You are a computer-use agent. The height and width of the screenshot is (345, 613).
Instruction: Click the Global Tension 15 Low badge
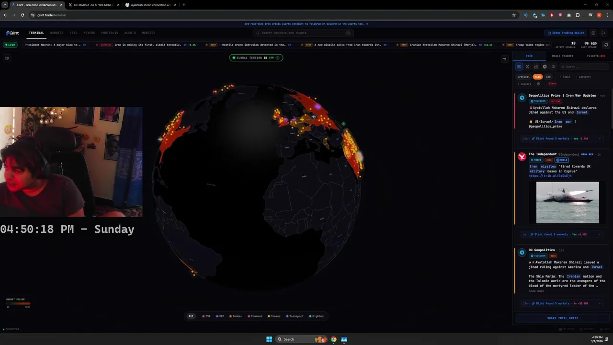click(x=256, y=57)
